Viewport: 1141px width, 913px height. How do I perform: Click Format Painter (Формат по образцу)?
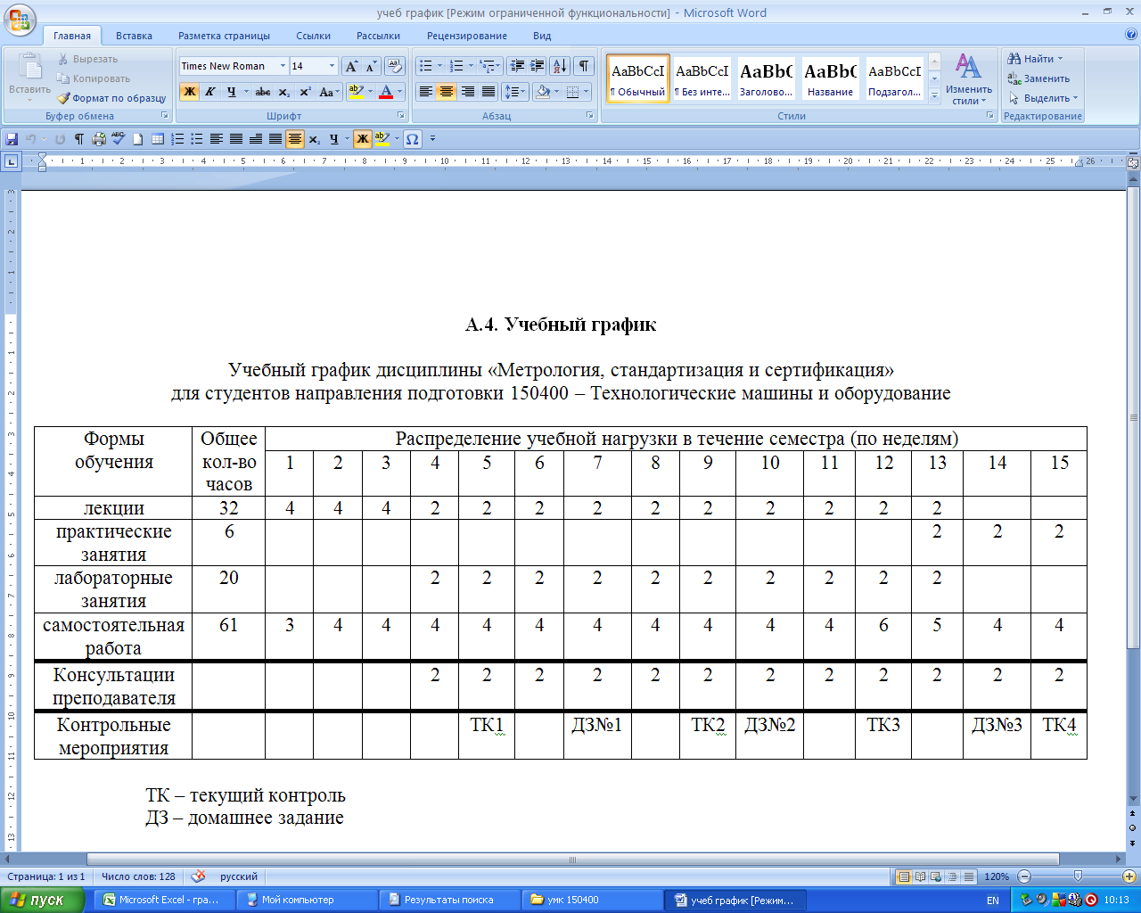(x=111, y=98)
